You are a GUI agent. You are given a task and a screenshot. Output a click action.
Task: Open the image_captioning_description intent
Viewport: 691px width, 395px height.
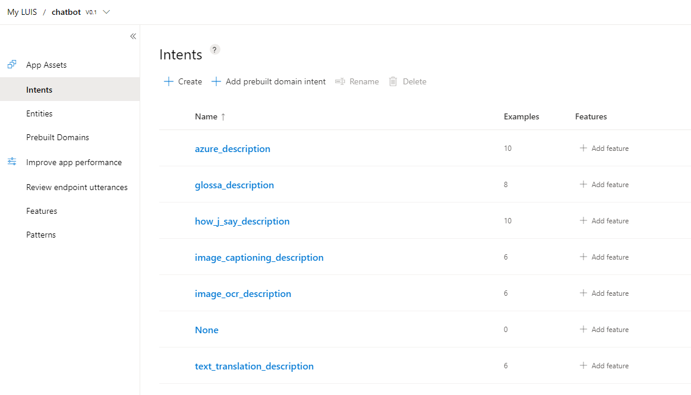tap(259, 257)
